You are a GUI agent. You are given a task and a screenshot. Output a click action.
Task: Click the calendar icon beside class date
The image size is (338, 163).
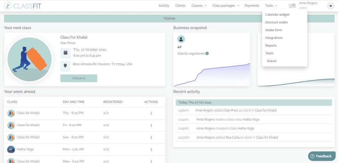65,53
